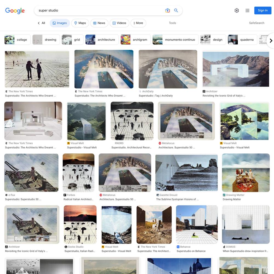Expand the More menu
Viewport: 274px width, 274px height.
pos(138,23)
